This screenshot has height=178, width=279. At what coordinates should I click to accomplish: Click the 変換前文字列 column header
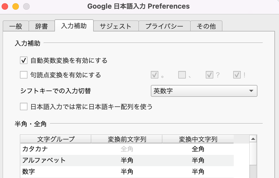point(127,139)
